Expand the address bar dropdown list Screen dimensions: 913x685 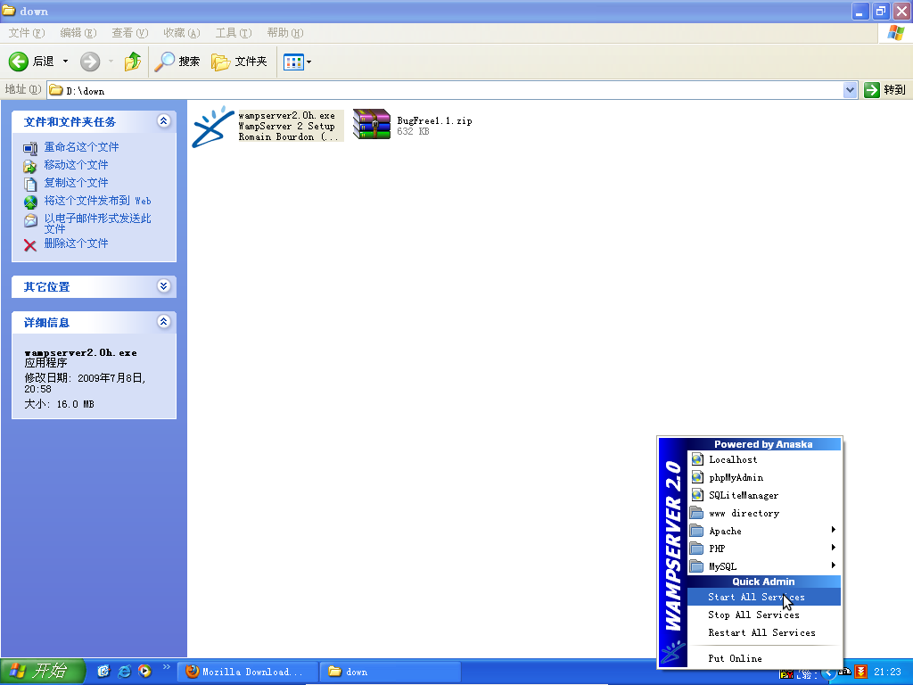point(850,90)
